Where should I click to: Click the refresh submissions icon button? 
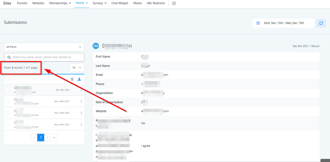click(321, 23)
